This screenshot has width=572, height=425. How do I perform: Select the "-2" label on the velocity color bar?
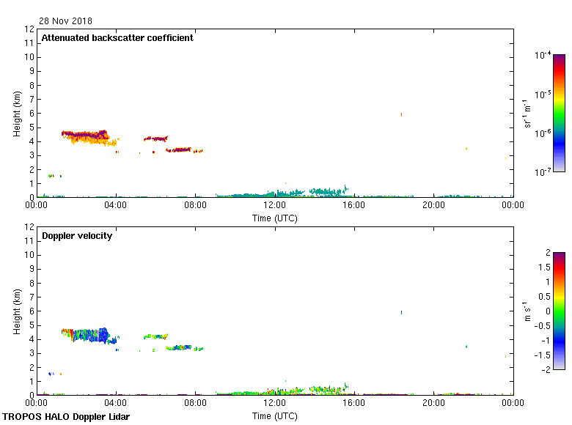pos(544,369)
